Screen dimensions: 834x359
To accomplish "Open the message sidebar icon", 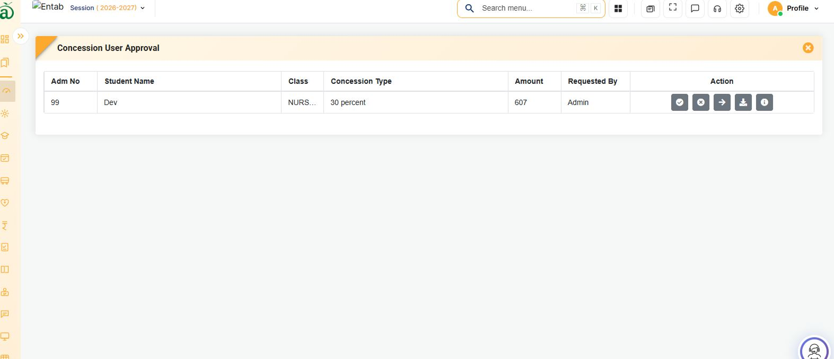I will click(5, 314).
